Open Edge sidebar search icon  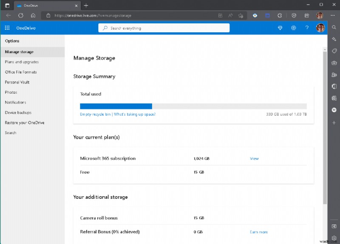coord(334,27)
